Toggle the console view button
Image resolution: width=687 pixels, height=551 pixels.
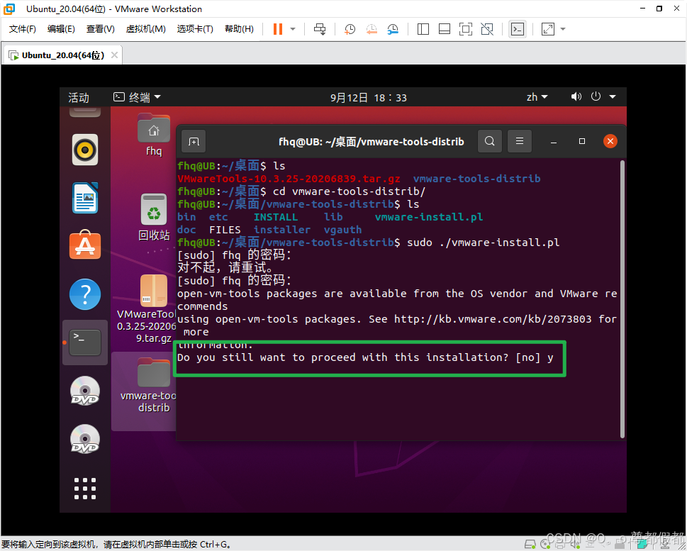tap(518, 29)
